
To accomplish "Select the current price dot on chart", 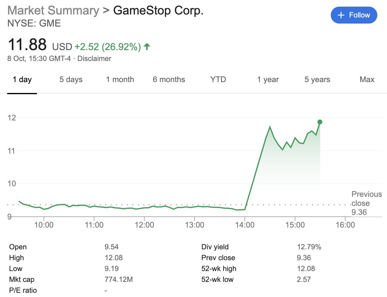I will click(319, 122).
